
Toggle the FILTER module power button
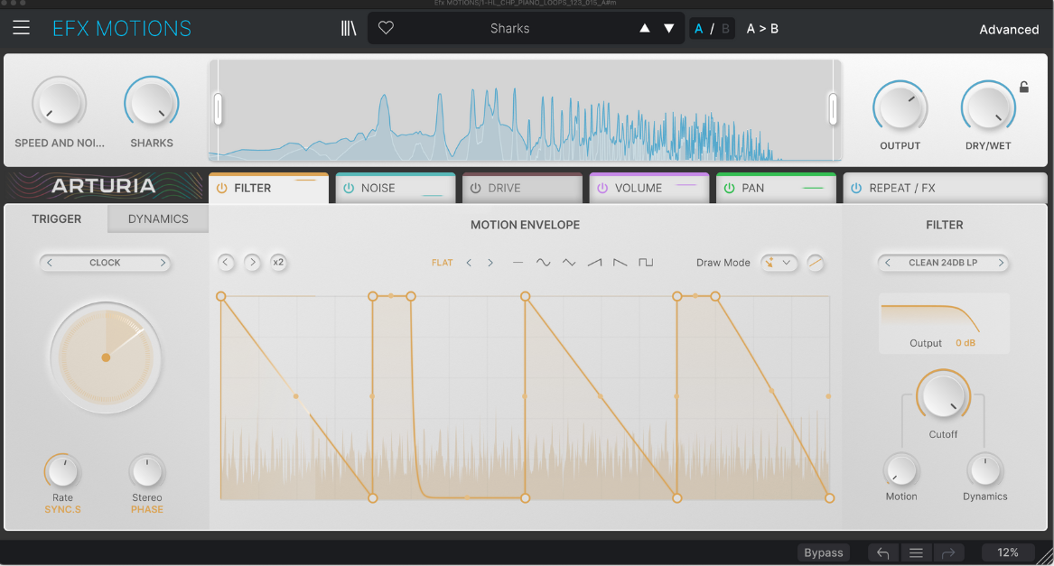(x=222, y=189)
